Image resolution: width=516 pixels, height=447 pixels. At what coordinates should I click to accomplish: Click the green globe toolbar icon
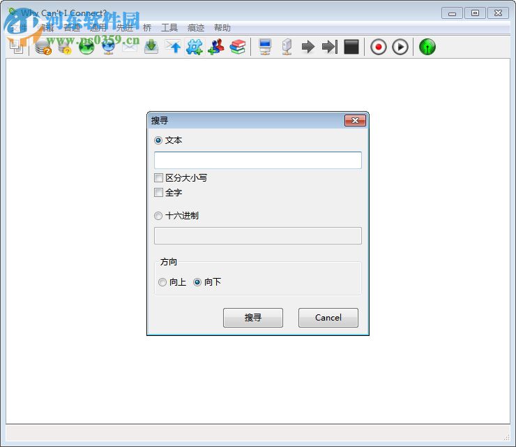[x=86, y=47]
